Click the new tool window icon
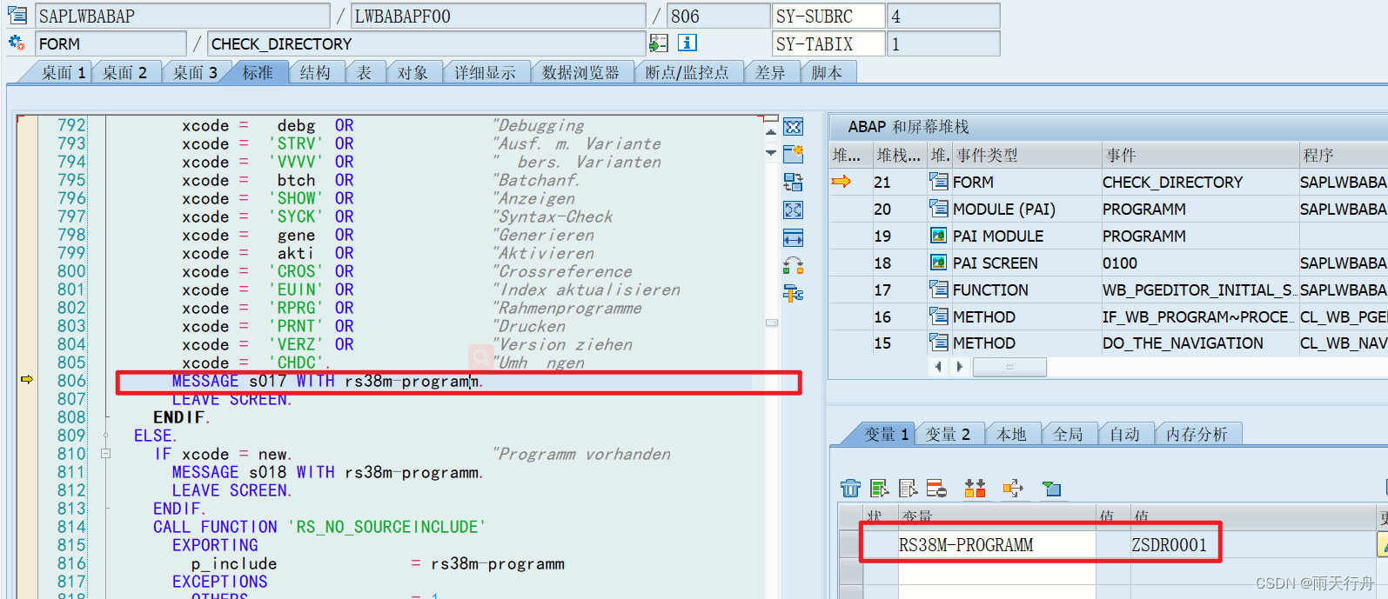The width and height of the screenshot is (1388, 599). [793, 155]
